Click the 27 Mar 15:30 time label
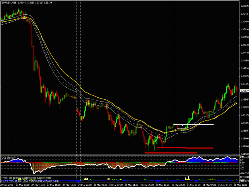This screenshot has height=187, width=249. click(x=54, y=185)
